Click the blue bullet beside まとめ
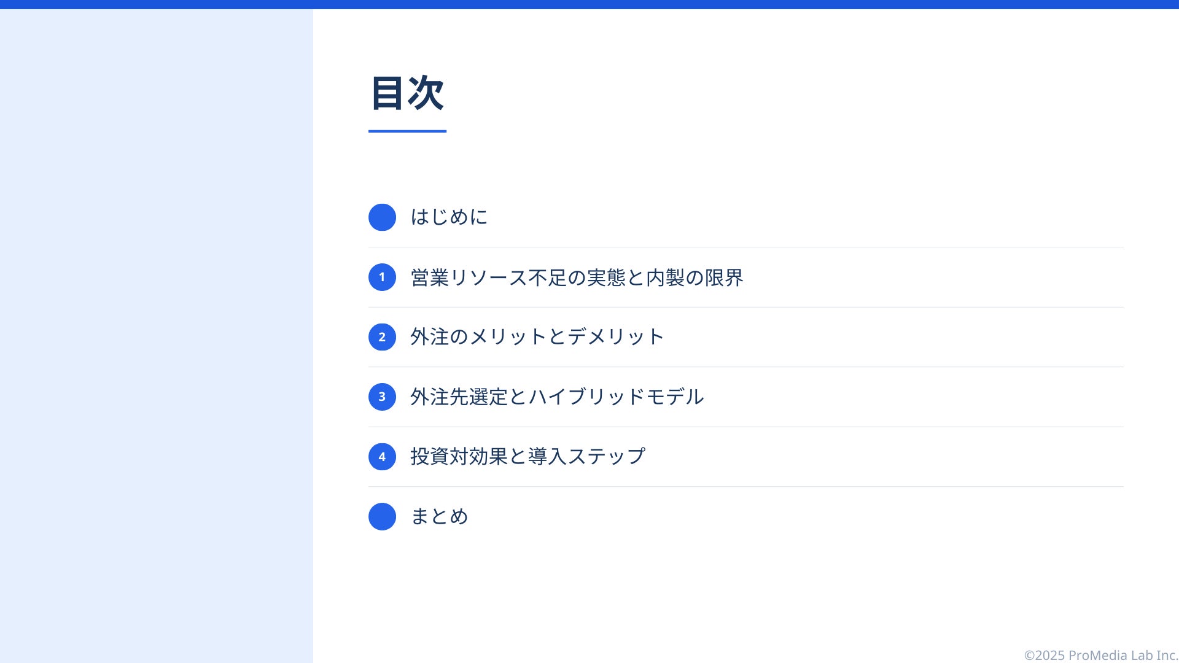1179x663 pixels. click(382, 516)
